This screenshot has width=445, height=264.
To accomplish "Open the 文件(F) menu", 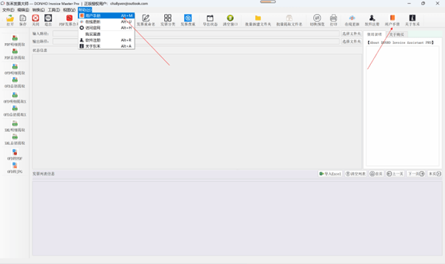I will click(x=8, y=10).
